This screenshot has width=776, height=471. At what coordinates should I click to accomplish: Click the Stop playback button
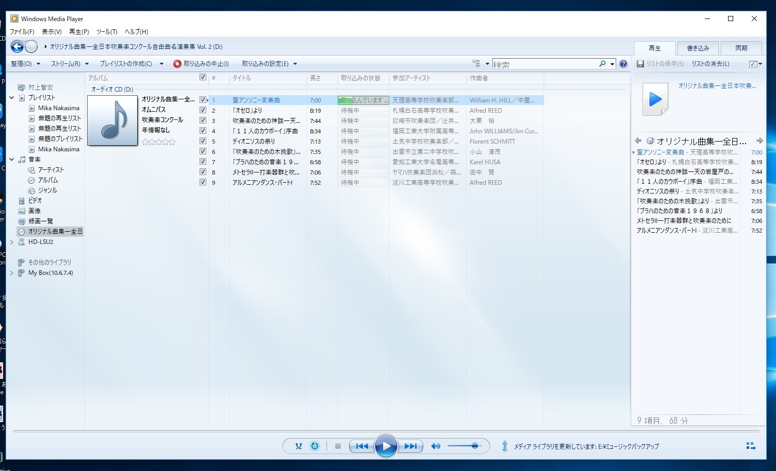pyautogui.click(x=338, y=446)
